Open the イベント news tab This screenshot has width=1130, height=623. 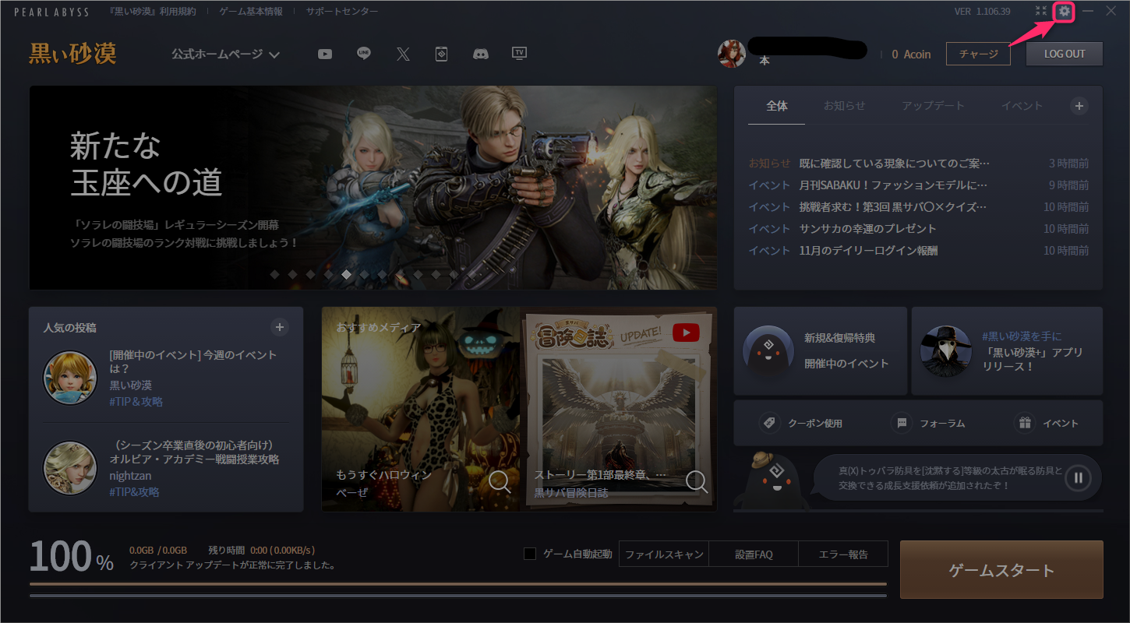coord(1022,106)
